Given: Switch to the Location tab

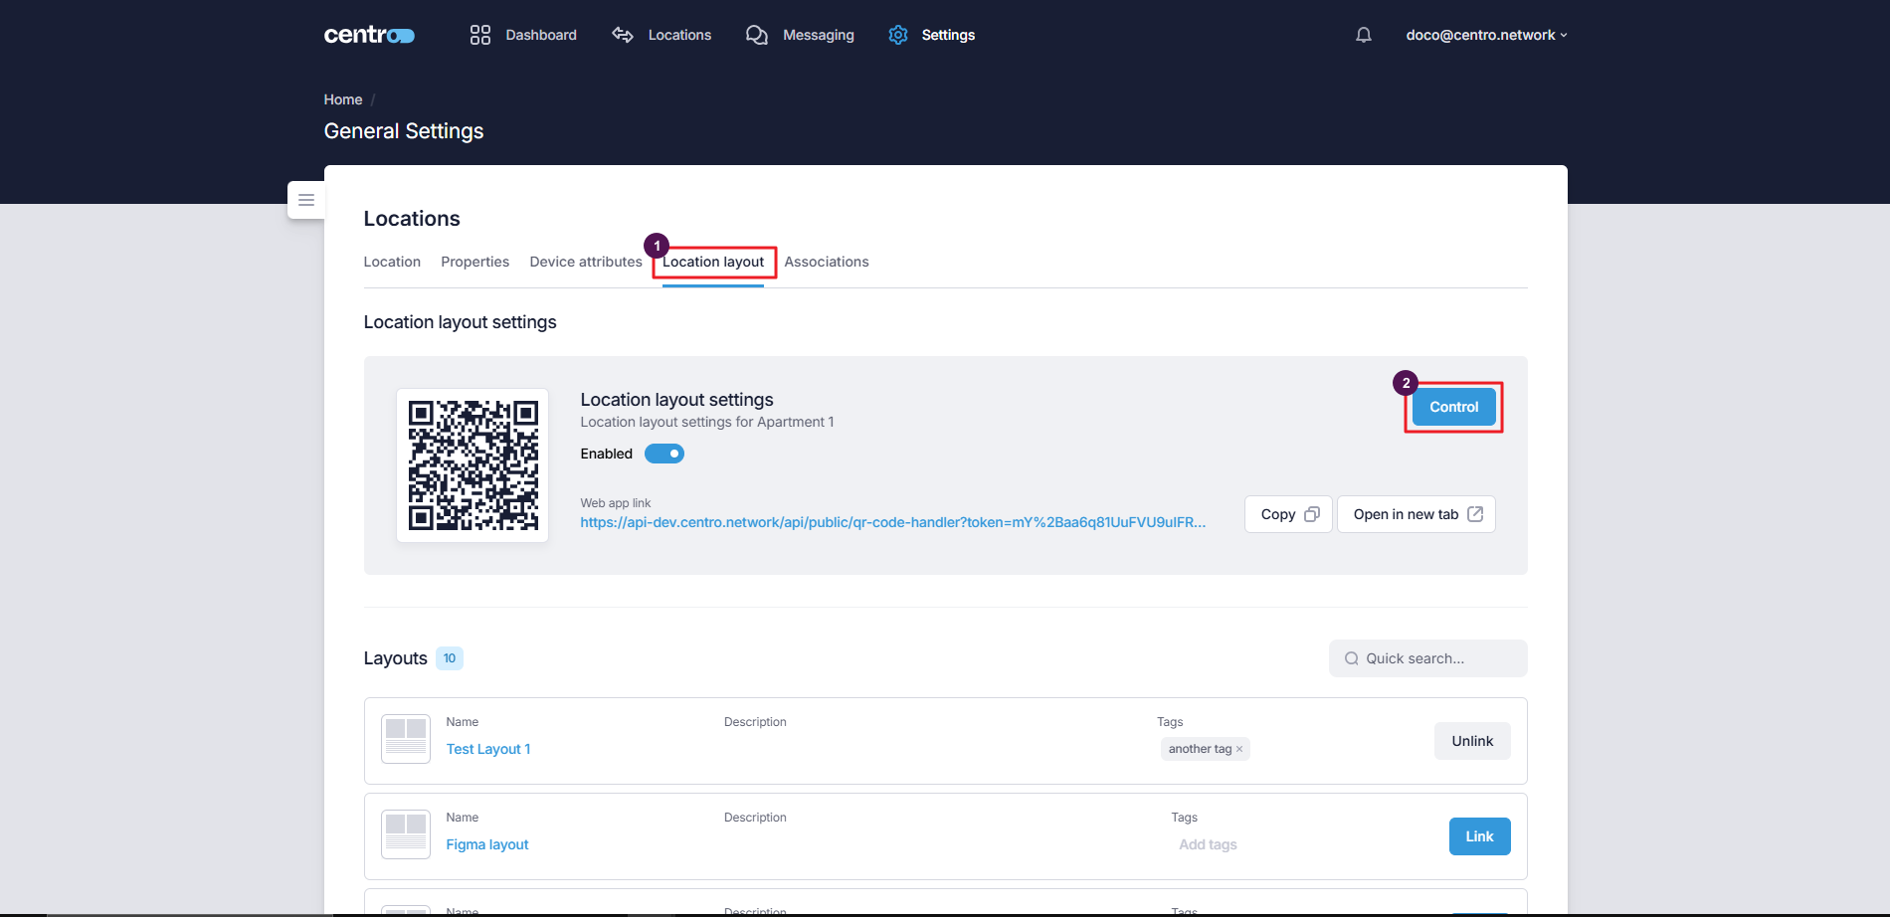Looking at the screenshot, I should (x=392, y=262).
